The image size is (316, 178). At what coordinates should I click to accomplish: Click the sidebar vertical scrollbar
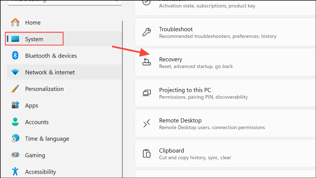point(122,99)
